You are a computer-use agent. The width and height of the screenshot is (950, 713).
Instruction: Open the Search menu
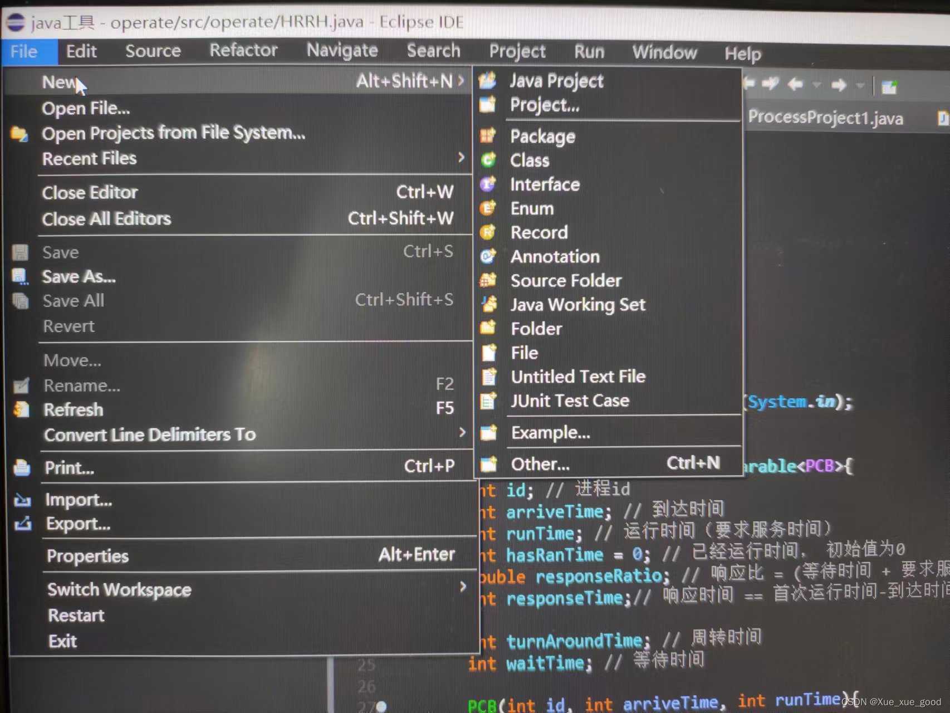[x=434, y=50]
